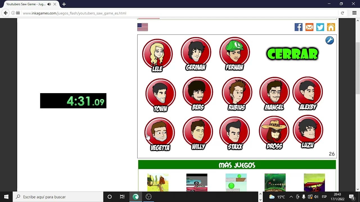Click the speedrun timer showing 4:31
Screen dimensions: 360x202
(x=73, y=101)
